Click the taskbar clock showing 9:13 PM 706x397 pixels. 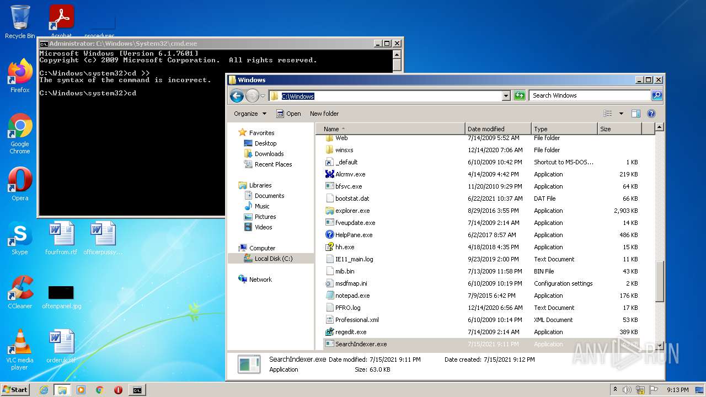click(x=677, y=390)
